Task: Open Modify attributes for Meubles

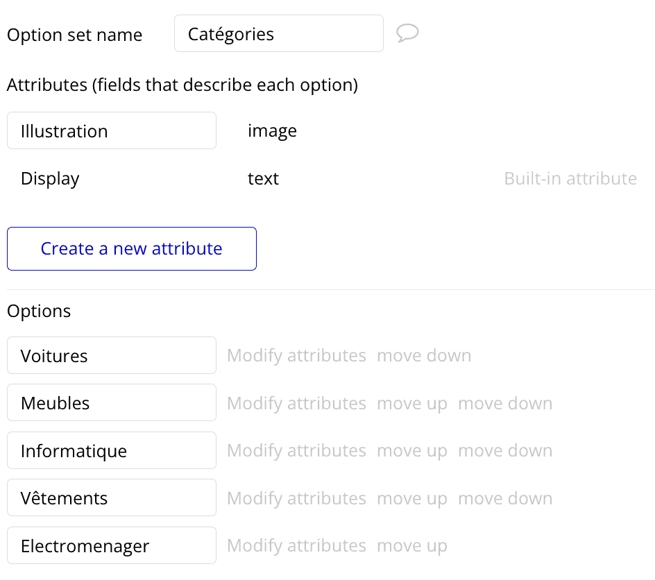Action: tap(296, 402)
